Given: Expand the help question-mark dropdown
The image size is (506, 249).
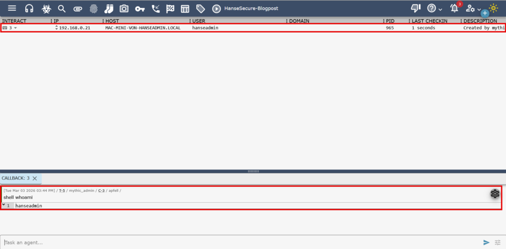Looking at the screenshot, I should pyautogui.click(x=434, y=8).
